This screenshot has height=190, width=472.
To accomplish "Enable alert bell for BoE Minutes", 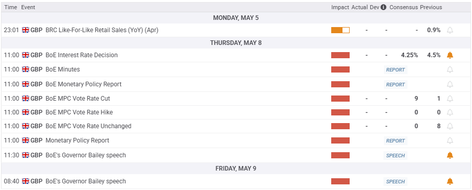I will click(449, 69).
